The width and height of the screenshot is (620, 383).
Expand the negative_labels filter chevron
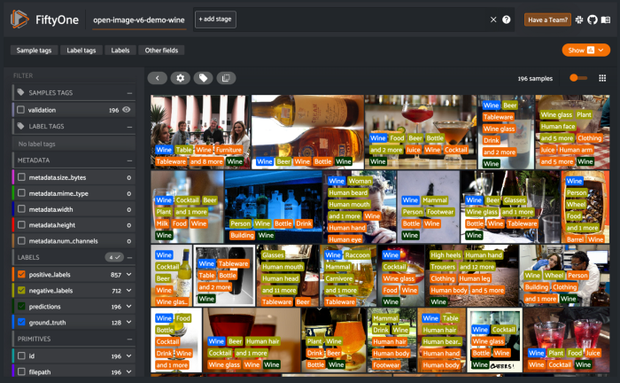coord(129,291)
